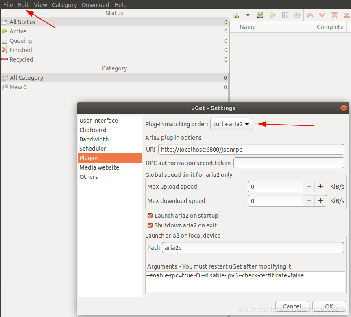This screenshot has height=317, width=351.
Task: Open the dropdown arrow beside new download
Action: (x=247, y=15)
